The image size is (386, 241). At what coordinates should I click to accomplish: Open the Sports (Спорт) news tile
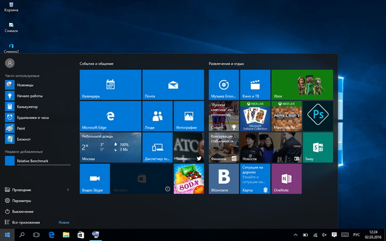pyautogui.click(x=224, y=116)
